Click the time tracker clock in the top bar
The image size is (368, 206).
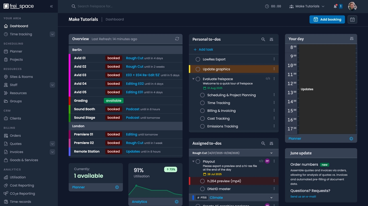coord(266,6)
